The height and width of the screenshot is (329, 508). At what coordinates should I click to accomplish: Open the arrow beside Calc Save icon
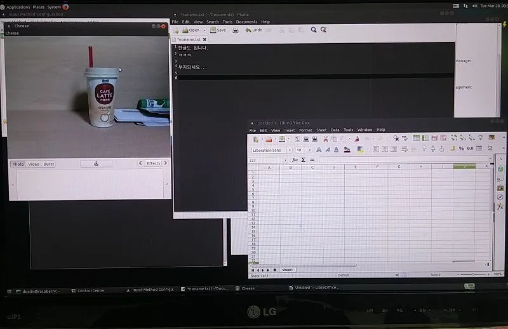click(x=288, y=139)
